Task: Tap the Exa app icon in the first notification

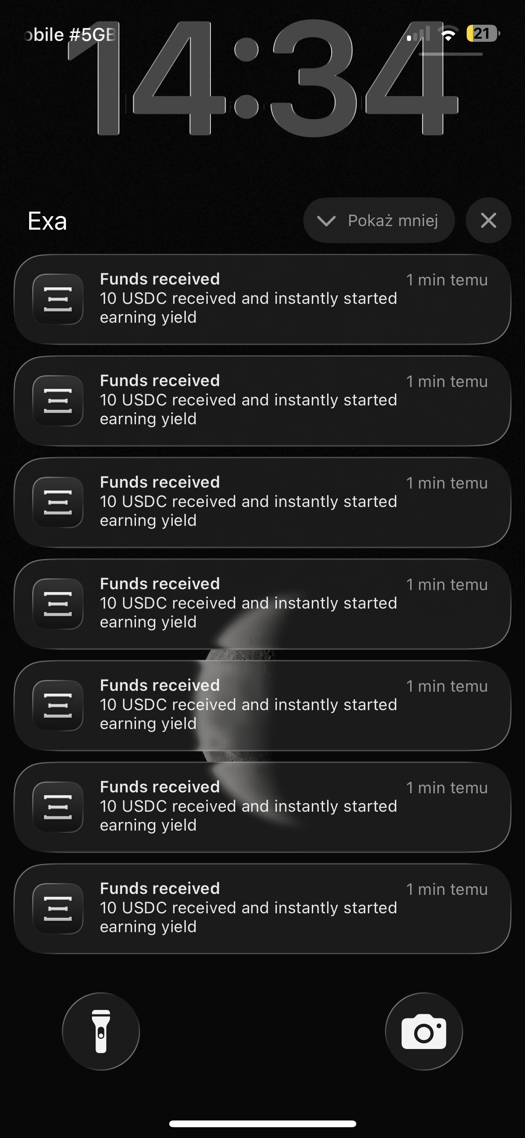Action: [58, 299]
